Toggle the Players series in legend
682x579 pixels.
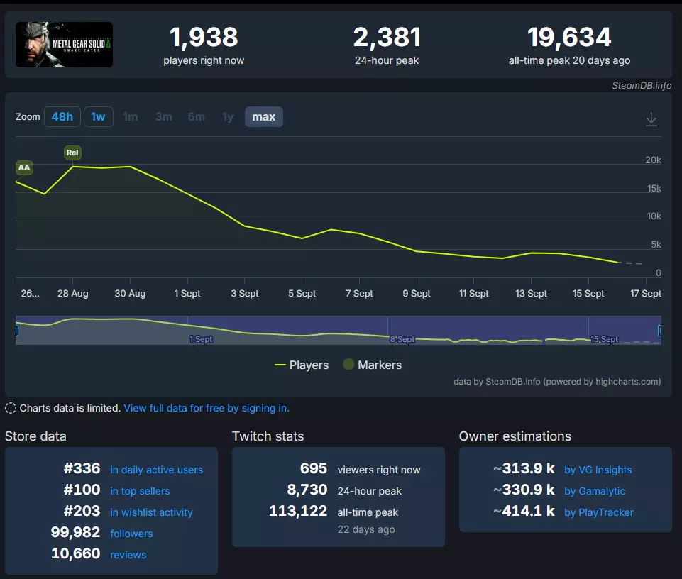[302, 365]
